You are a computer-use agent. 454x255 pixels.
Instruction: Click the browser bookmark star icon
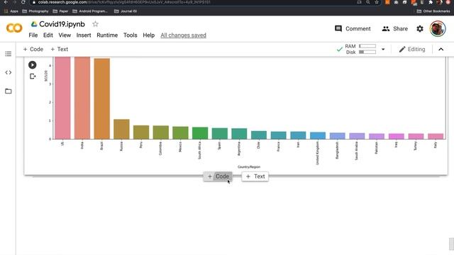click(x=377, y=2)
